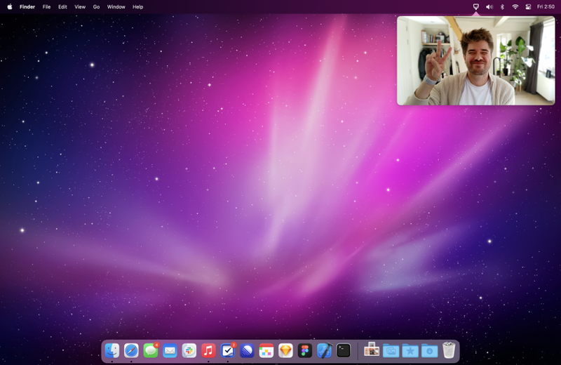Open the Mail app in dock
This screenshot has height=365, width=561.
170,350
